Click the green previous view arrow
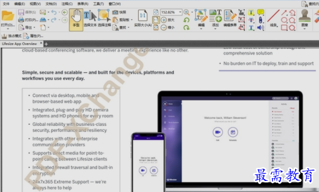The image size is (319, 192). click(x=65, y=12)
